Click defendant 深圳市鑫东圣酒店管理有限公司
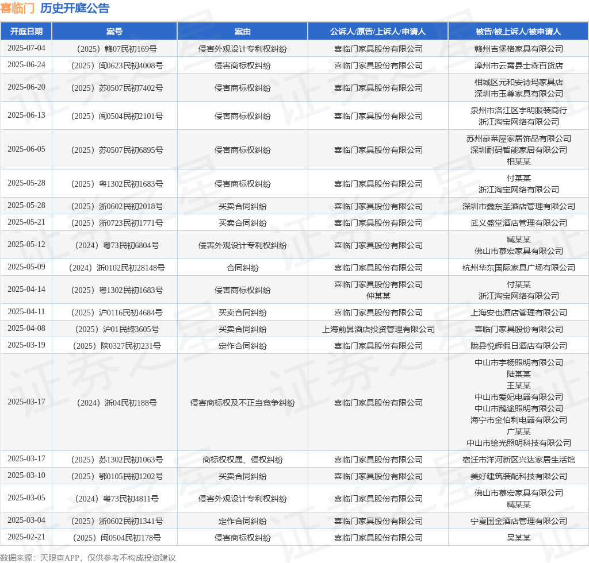Image resolution: width=589 pixels, height=563 pixels. tap(519, 206)
